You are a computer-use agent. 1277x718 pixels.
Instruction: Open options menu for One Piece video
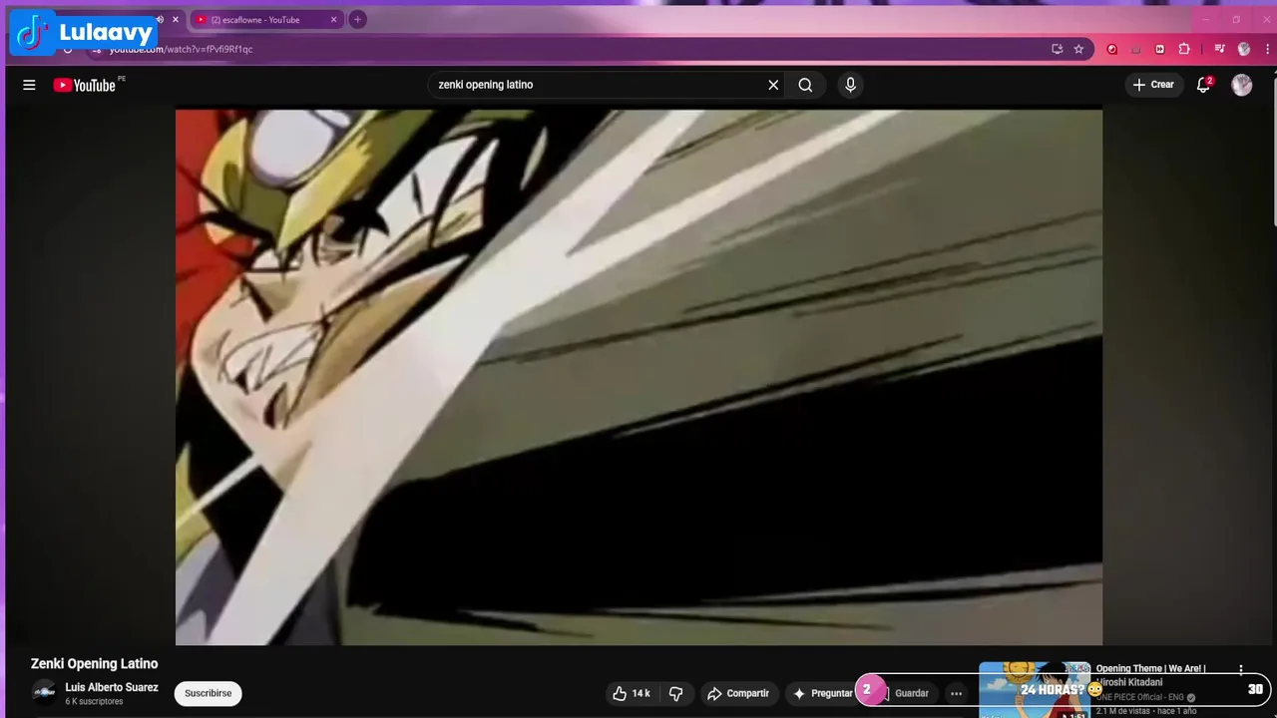coord(1241,670)
